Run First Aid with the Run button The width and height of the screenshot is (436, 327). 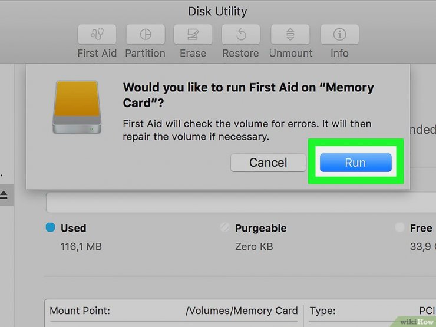356,163
